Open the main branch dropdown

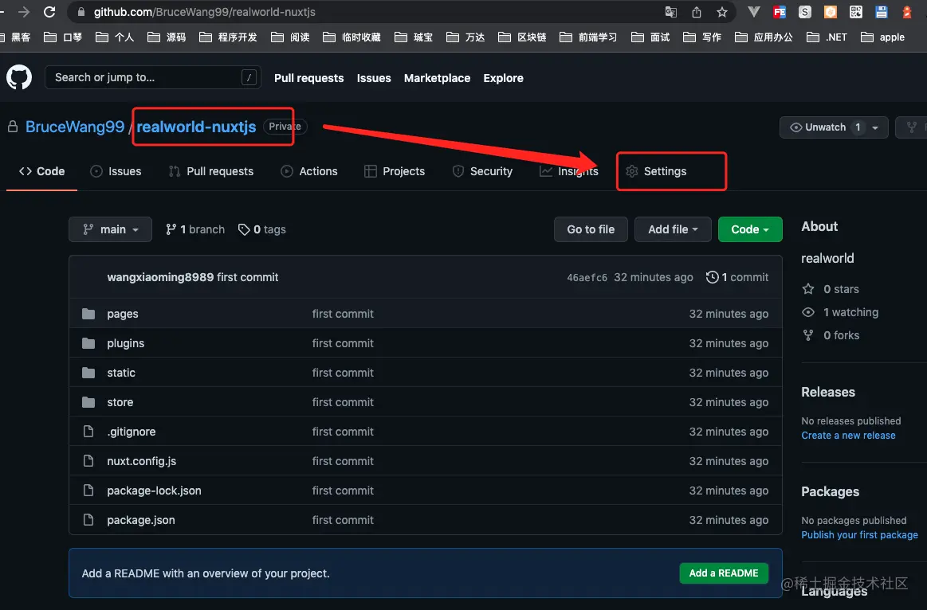point(110,229)
